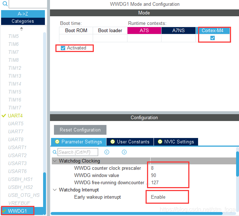
Task: Click the category list scroll arrows icon
Action: coord(21,29)
